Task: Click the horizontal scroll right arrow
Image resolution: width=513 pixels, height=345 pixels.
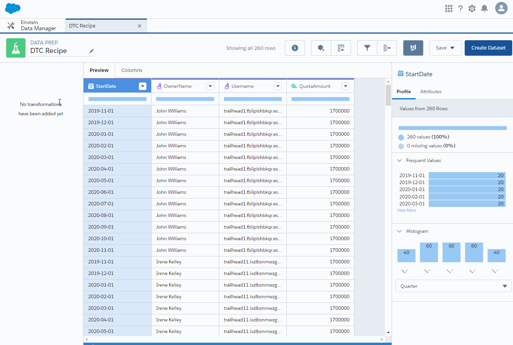Action: (x=382, y=339)
